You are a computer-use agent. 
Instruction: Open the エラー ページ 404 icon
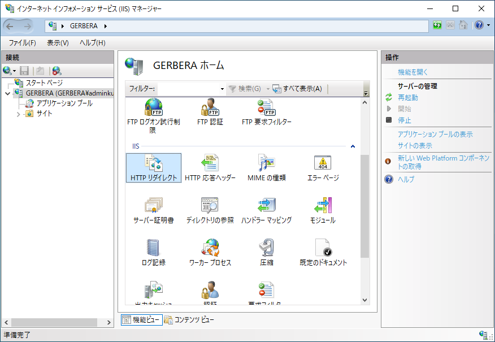point(323,168)
